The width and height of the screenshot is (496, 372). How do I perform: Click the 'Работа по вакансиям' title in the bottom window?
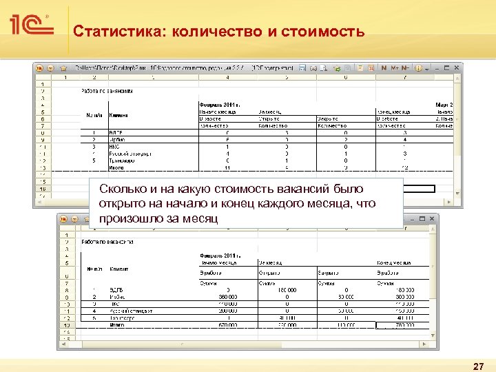point(107,242)
